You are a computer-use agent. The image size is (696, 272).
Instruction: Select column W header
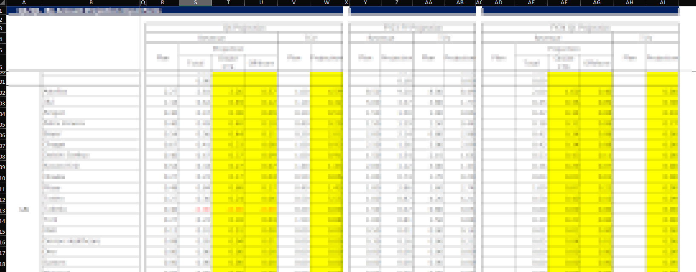click(x=327, y=3)
